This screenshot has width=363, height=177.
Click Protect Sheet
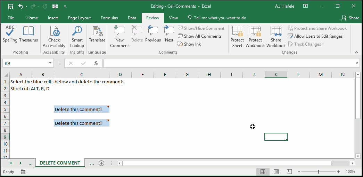tap(237, 37)
